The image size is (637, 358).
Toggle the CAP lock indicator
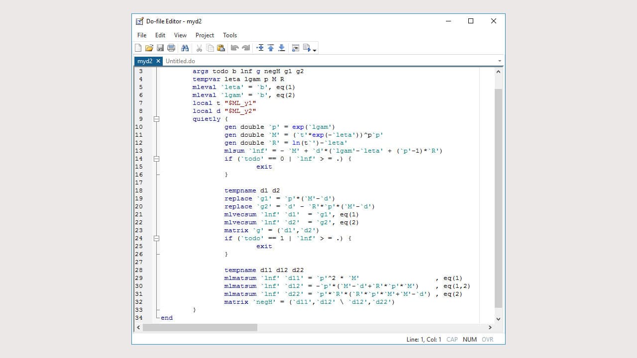tap(452, 339)
